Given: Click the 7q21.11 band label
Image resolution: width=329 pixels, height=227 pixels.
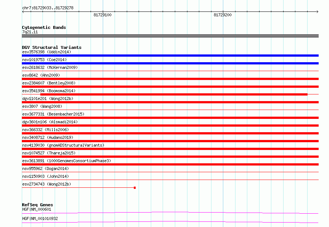Looking at the screenshot, I should 30,32.
